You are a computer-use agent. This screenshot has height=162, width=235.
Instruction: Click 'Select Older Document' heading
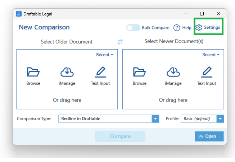(x=67, y=42)
